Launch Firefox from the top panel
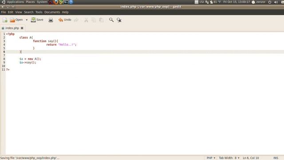Screen dimensions: 284x160 click(x=56, y=2)
